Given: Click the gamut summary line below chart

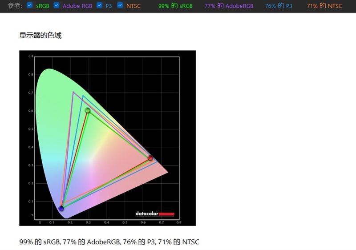Looking at the screenshot, I should (109, 242).
